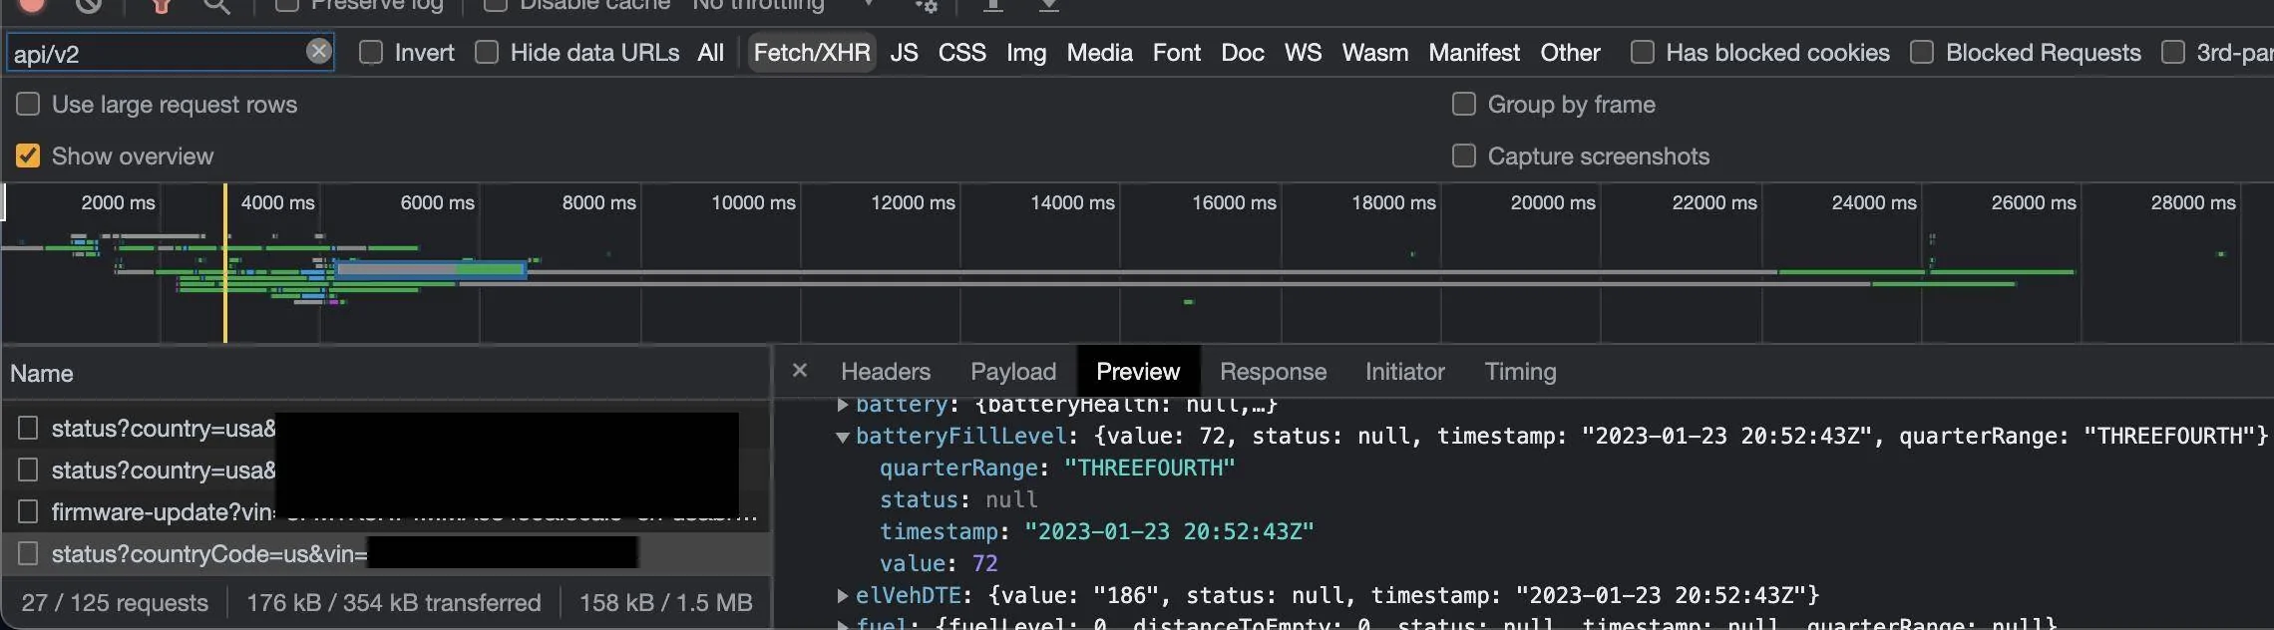The height and width of the screenshot is (630, 2274).
Task: Click the export HAR download icon
Action: (1048, 5)
